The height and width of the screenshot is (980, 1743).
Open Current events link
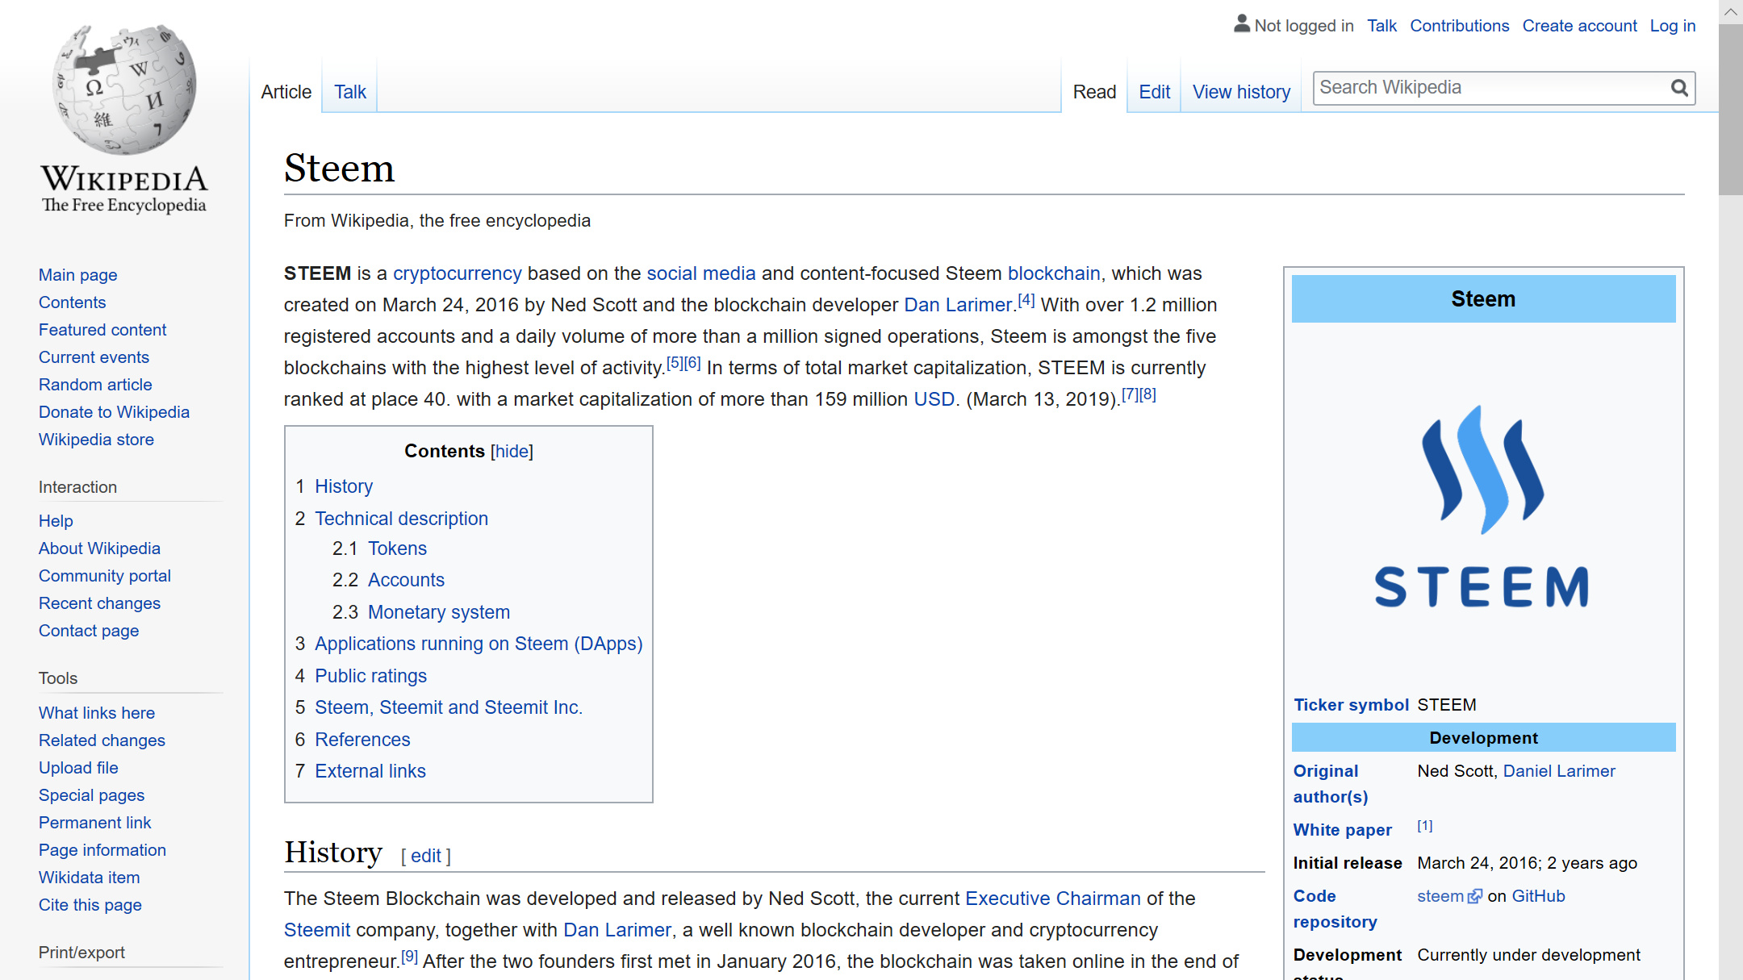(x=94, y=357)
